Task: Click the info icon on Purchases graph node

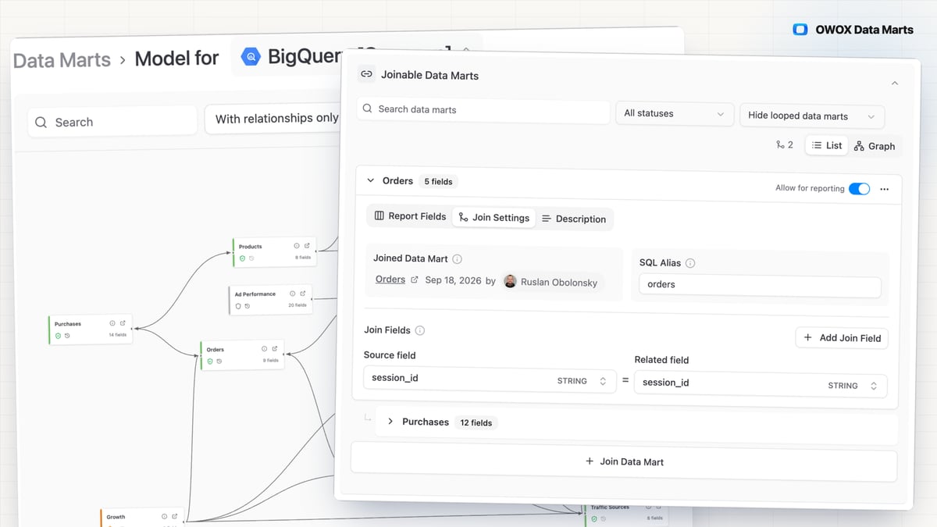Action: [x=112, y=323]
